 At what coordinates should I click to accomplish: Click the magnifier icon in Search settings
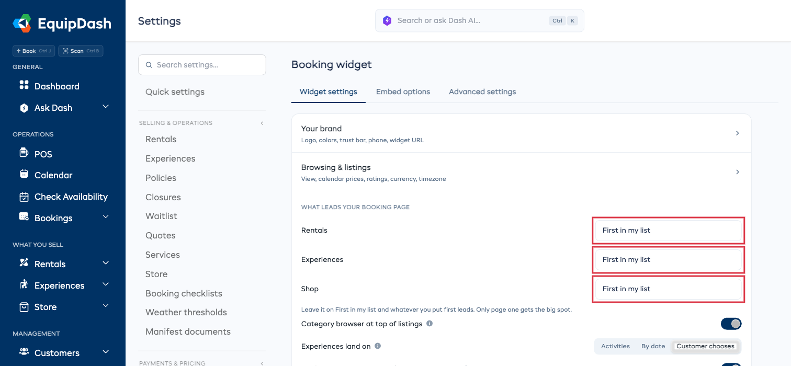[149, 65]
